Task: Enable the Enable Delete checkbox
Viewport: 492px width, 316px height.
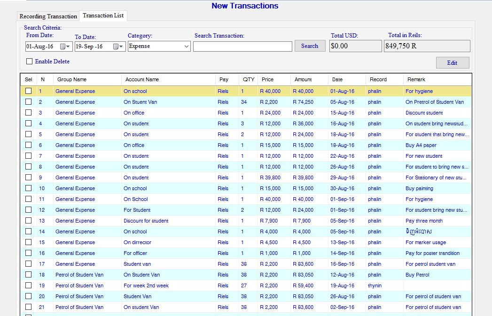Action: [x=29, y=62]
